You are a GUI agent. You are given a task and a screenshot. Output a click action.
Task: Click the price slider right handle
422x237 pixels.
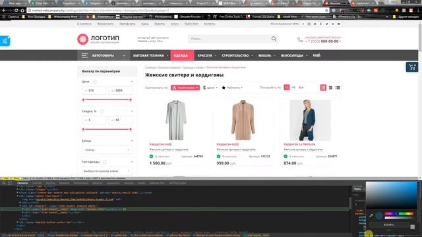click(131, 99)
